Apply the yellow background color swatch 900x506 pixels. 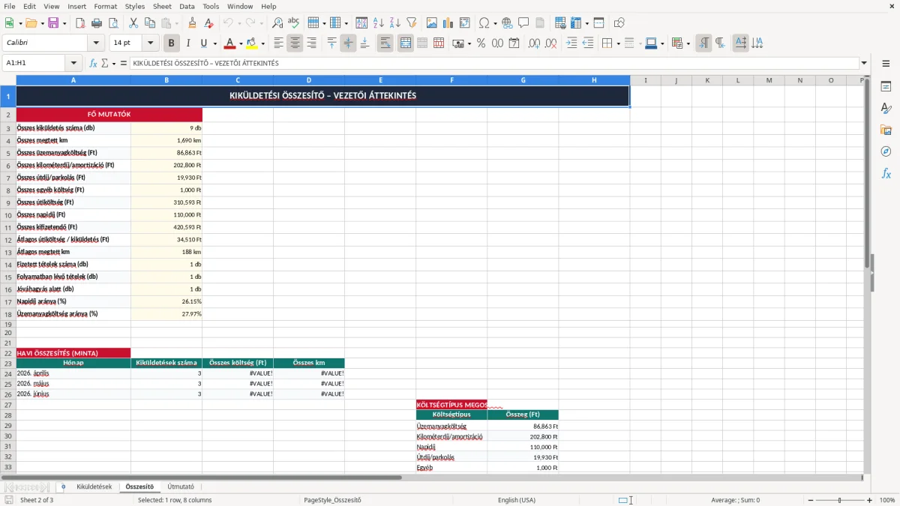coord(252,43)
